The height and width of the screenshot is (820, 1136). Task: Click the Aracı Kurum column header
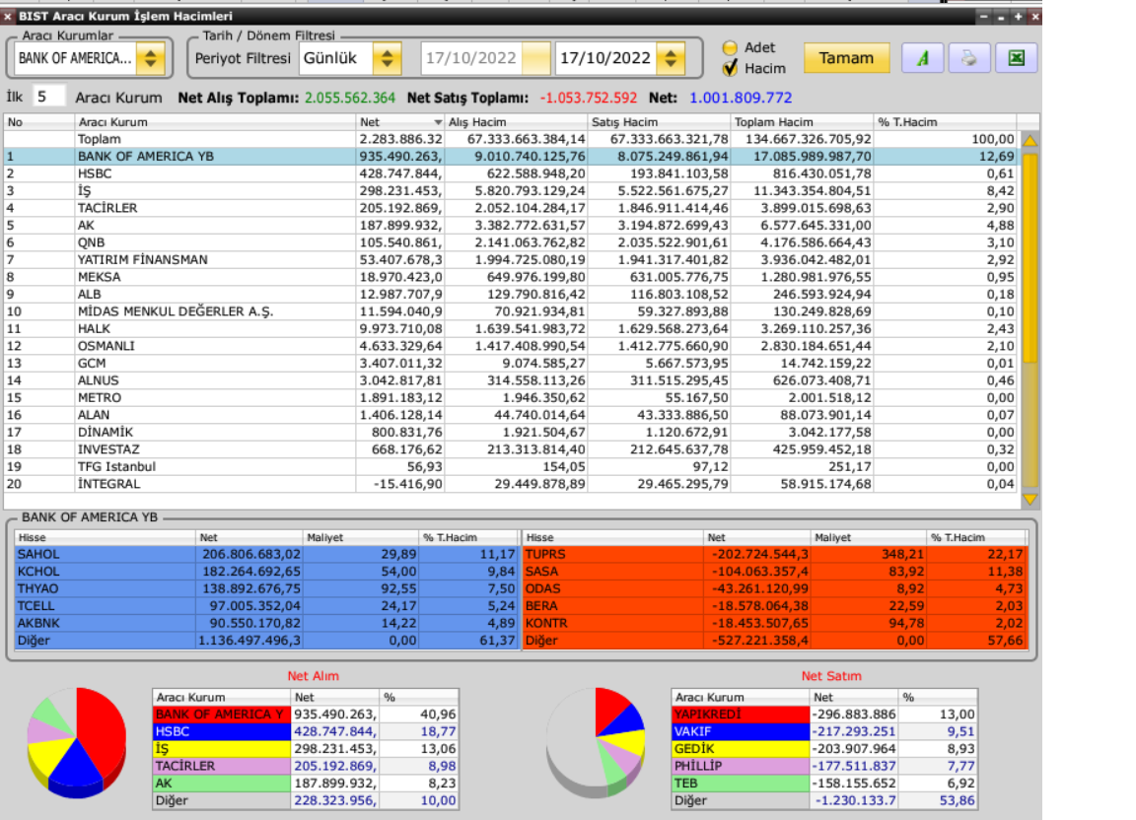pyautogui.click(x=215, y=121)
